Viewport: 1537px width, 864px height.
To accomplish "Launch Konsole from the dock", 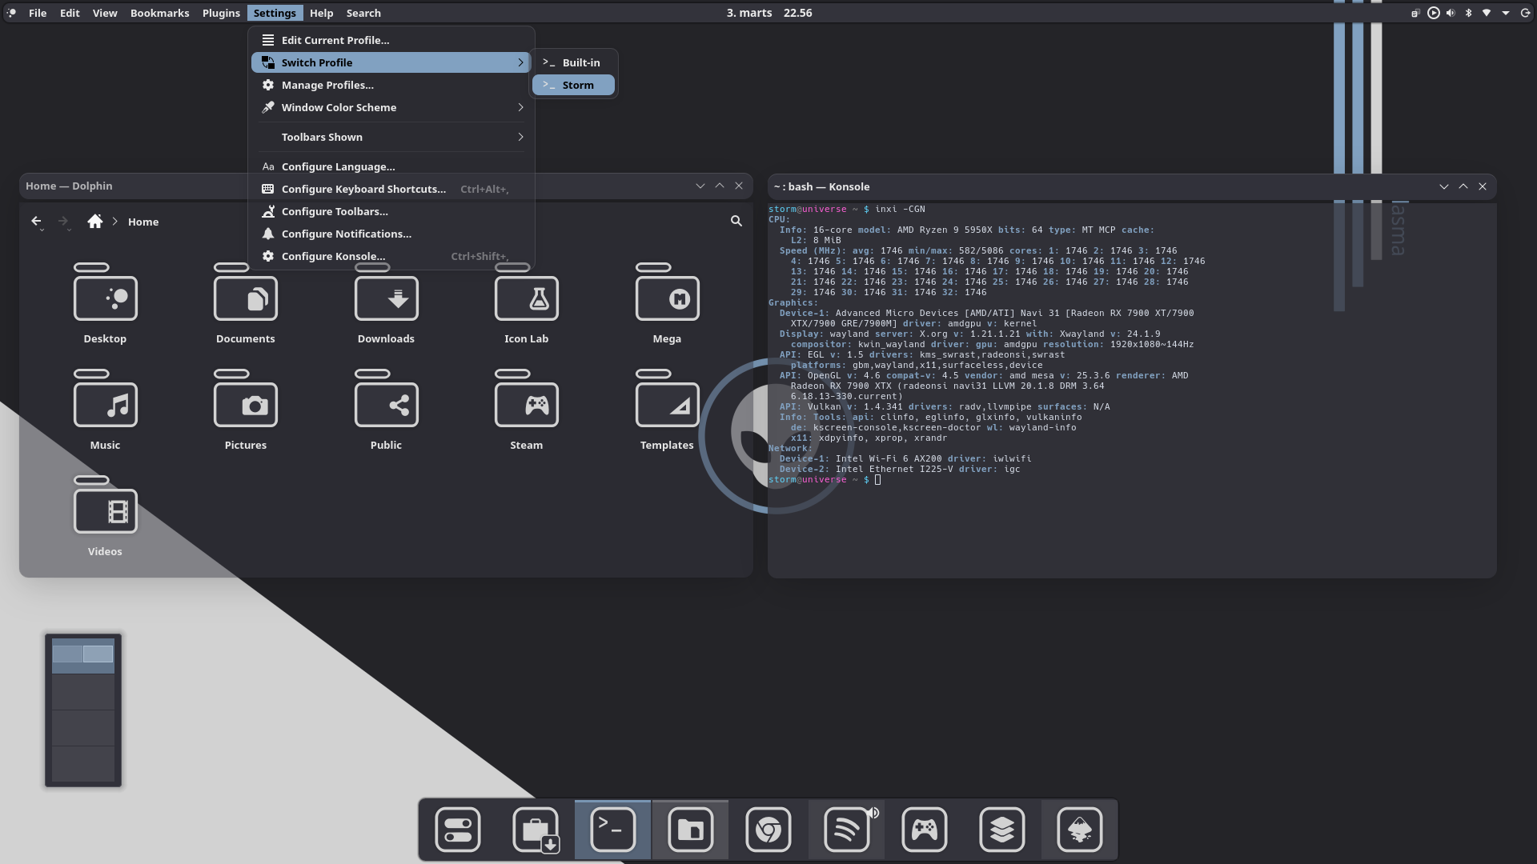I will pos(612,830).
